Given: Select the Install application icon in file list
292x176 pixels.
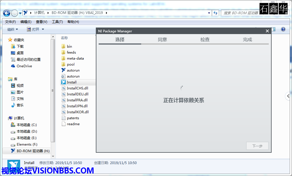Looking at the screenshot, I should 63,82.
